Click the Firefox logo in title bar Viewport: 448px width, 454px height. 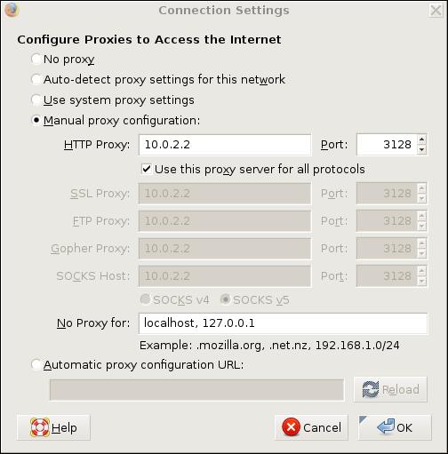tap(12, 9)
